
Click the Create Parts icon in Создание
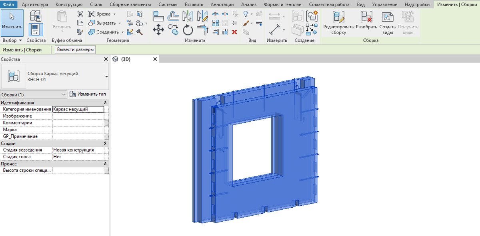pos(298,30)
